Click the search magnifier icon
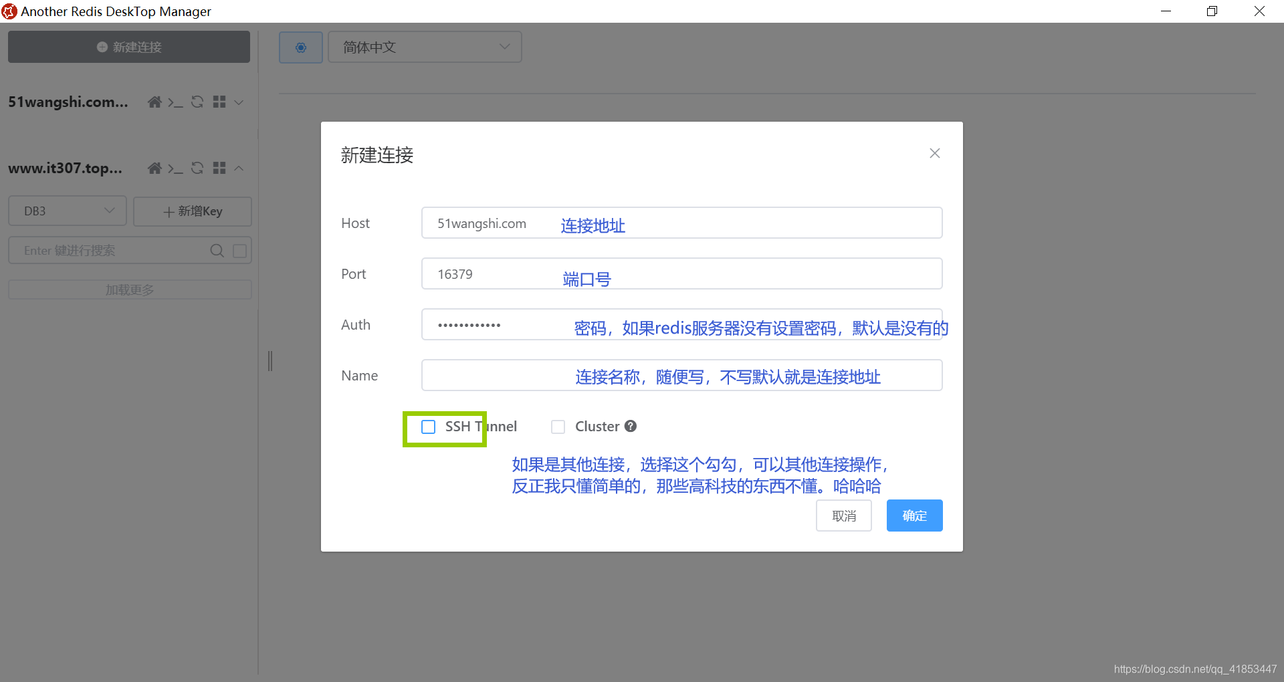Image resolution: width=1284 pixels, height=682 pixels. pyautogui.click(x=217, y=251)
